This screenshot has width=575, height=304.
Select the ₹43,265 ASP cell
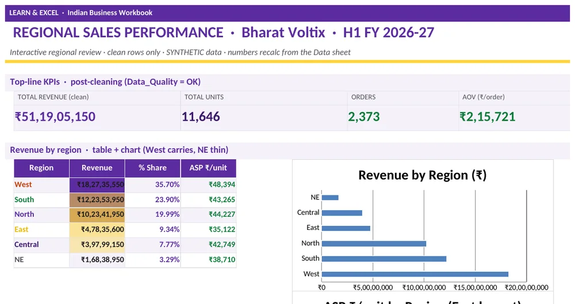tap(208, 200)
